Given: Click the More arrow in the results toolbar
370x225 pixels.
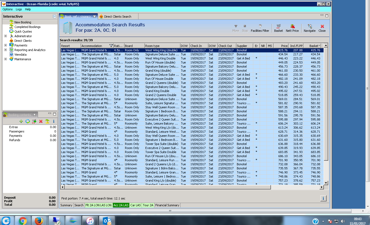Looking at the screenshot, I should (x=236, y=28).
